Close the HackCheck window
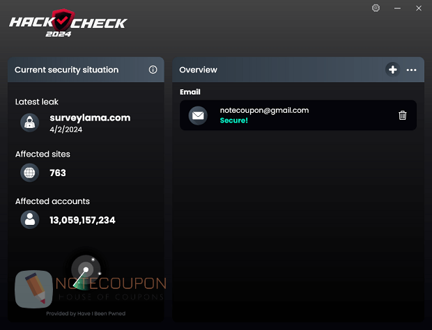The width and height of the screenshot is (432, 330). pos(419,8)
